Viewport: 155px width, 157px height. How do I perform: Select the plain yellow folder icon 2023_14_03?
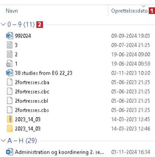point(10,129)
